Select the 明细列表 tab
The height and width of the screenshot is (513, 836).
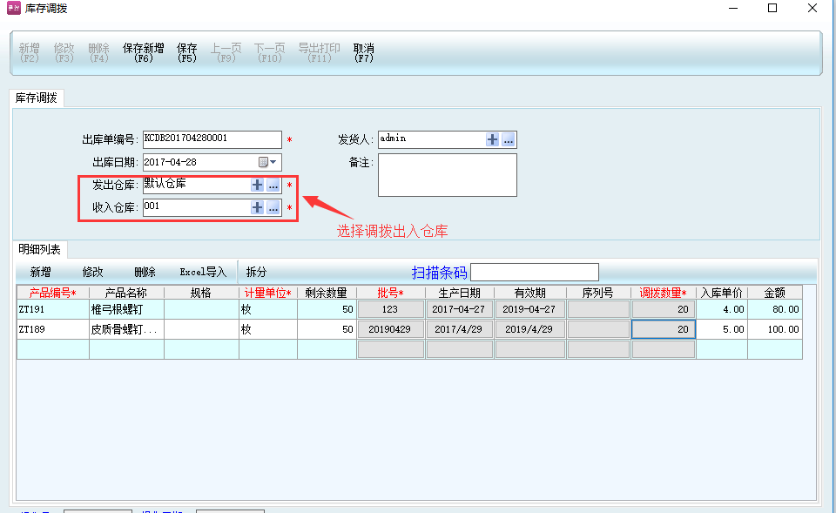(37, 250)
